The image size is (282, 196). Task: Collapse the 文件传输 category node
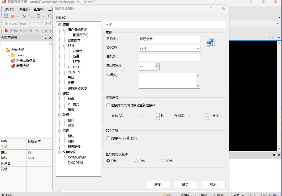[x=60, y=152]
